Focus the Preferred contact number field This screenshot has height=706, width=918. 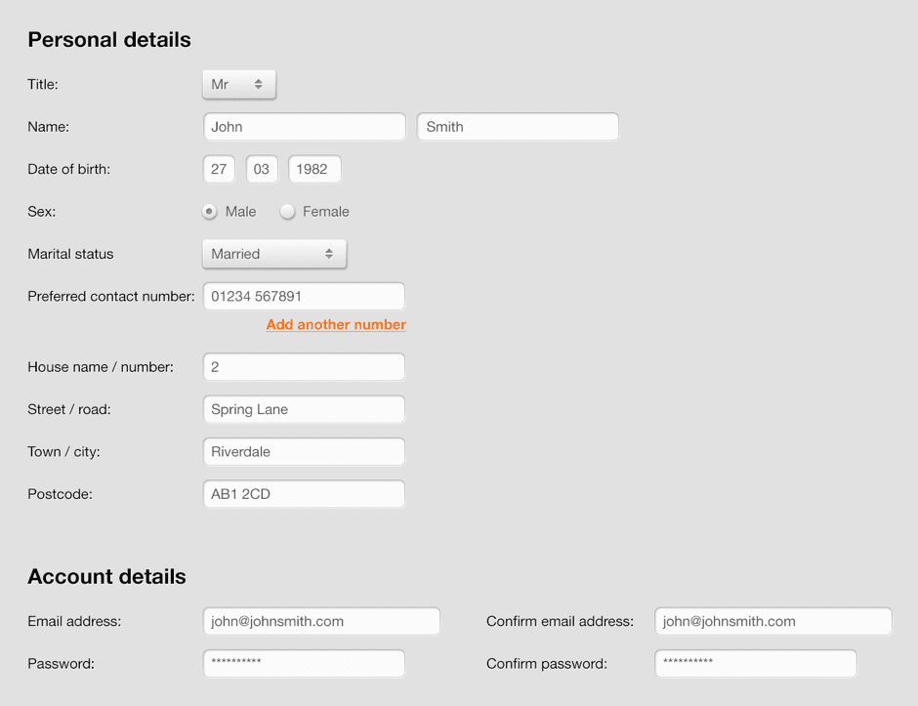(304, 296)
